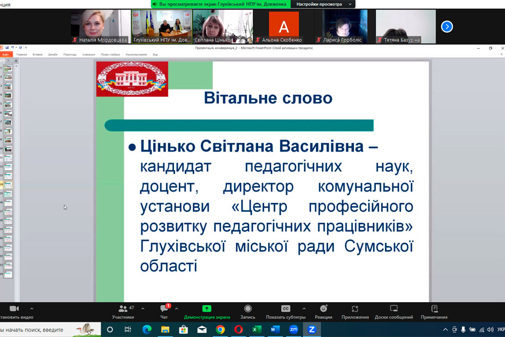The image size is (505, 337).
Task: Click the УКР language indicator
Action: [x=501, y=330]
